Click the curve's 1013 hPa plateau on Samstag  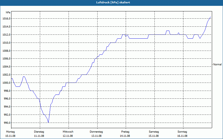tap(168, 31)
